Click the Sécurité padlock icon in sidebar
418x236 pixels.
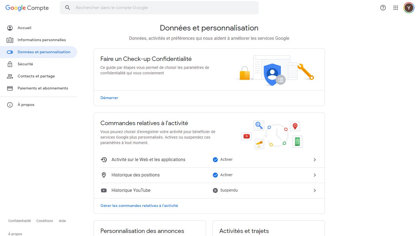click(x=10, y=64)
